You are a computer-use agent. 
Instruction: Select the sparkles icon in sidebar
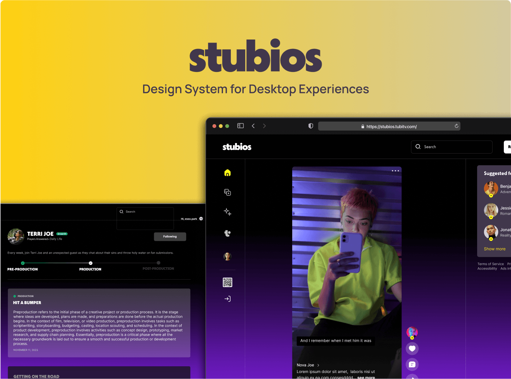coord(227,212)
